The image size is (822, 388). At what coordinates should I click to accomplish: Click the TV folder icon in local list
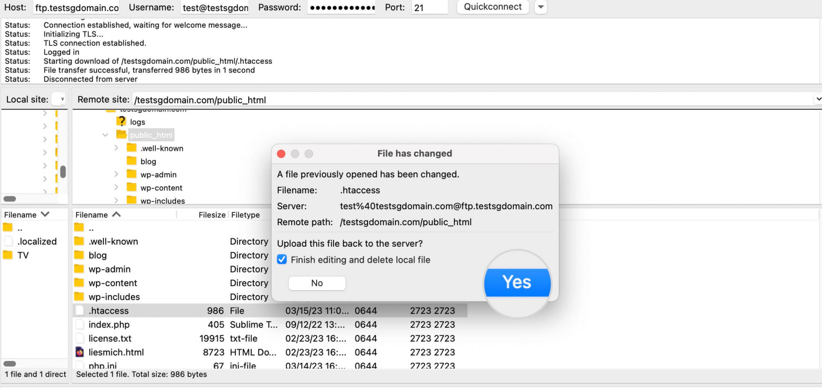7,255
